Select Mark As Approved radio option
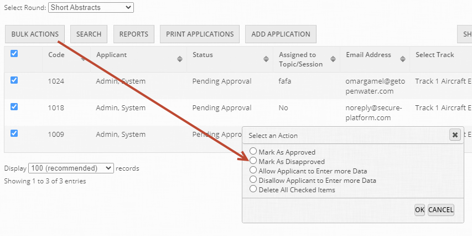The height and width of the screenshot is (236, 472). (253, 151)
